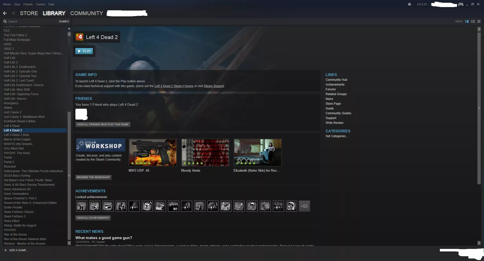The image size is (484, 261).
Task: Open Set Categories options
Action: pyautogui.click(x=337, y=136)
